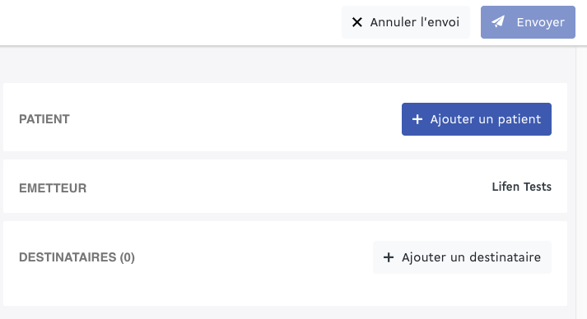Add a recipient via Ajouter un destinataire
The image size is (587, 319).
click(462, 257)
